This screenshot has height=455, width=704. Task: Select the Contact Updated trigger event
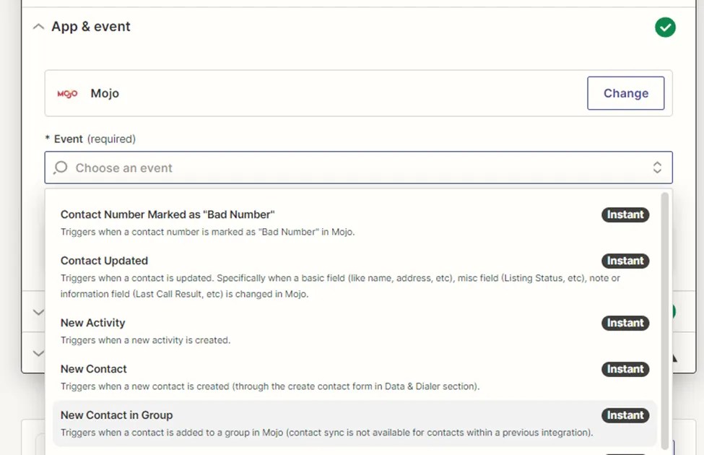pos(103,261)
